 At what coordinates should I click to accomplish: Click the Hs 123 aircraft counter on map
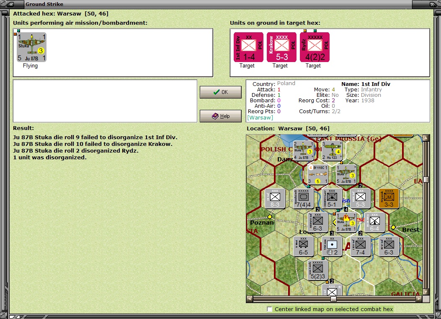point(332,151)
